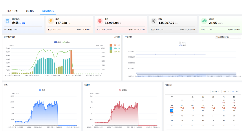Viewport: 247px width, 139px height.
Task: Click the energy unit meter icon
Action: tap(8, 21)
